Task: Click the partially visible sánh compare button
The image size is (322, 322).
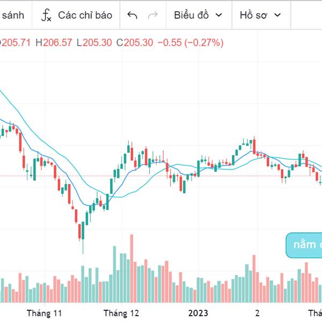Action: tap(12, 15)
